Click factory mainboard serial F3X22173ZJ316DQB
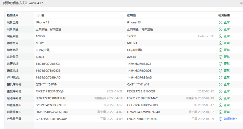Screen dimensions: 243x129 (49, 91)
